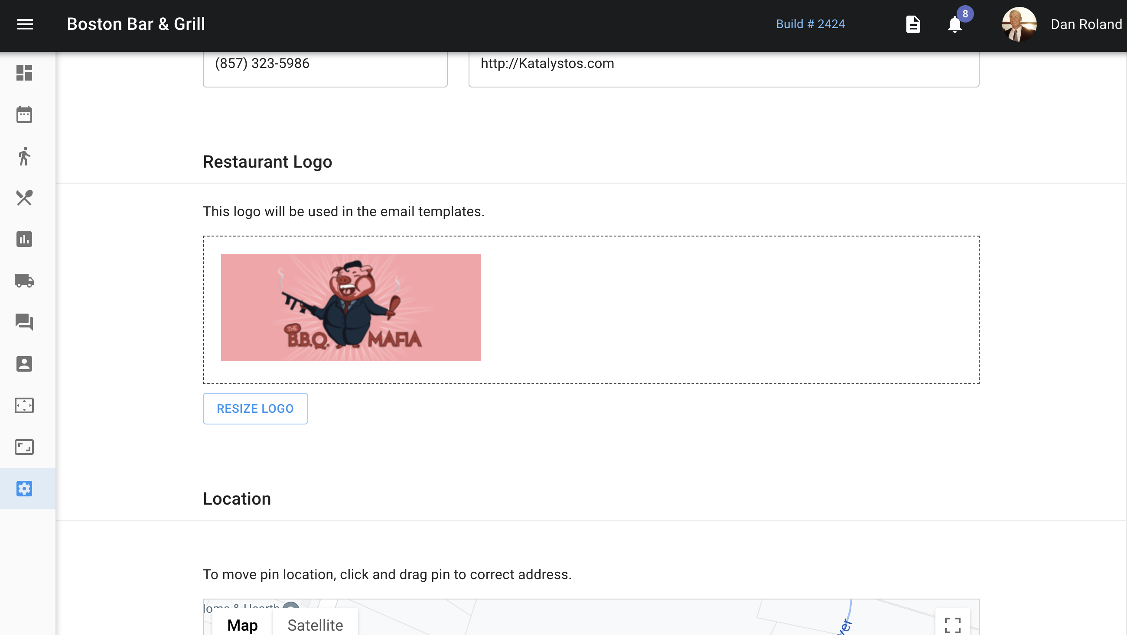1127x635 pixels.
Task: Open the calendar sidebar icon
Action: point(25,115)
